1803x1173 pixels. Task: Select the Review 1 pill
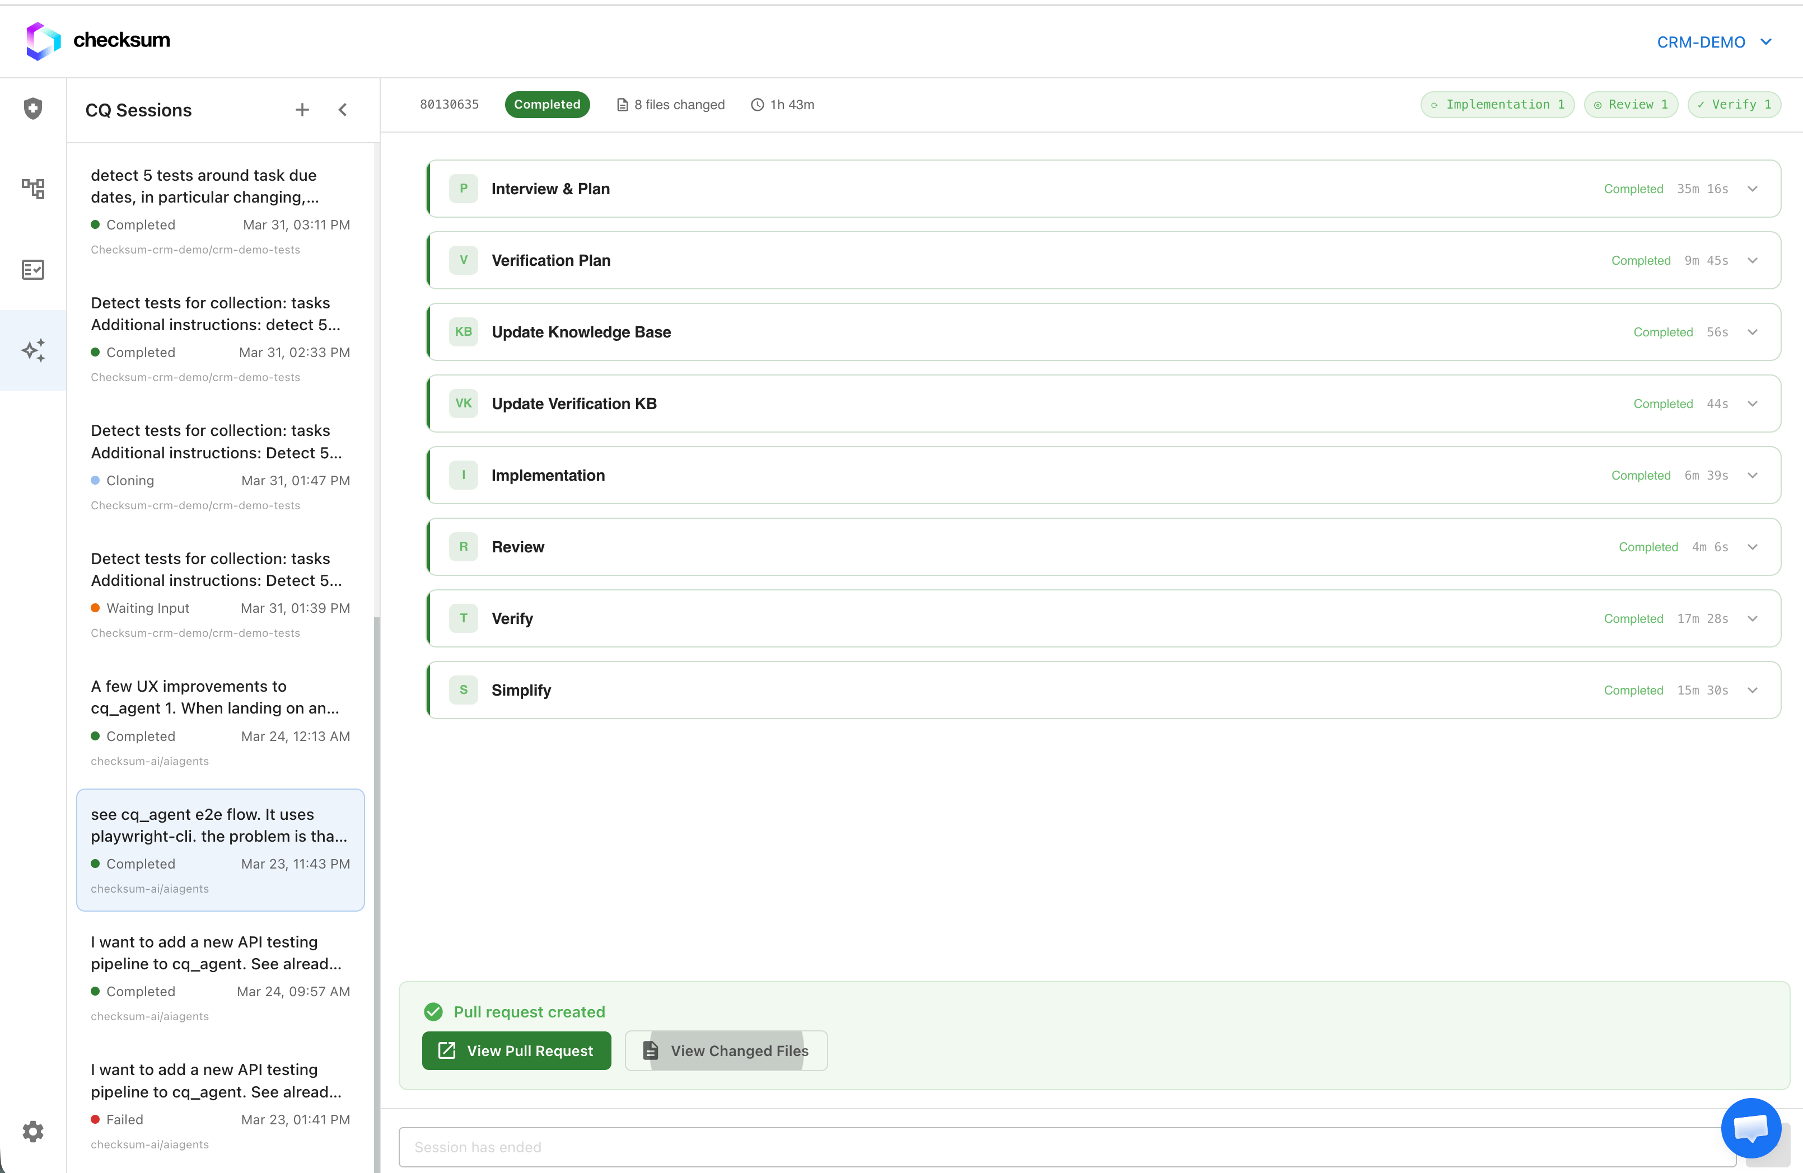pyautogui.click(x=1631, y=105)
